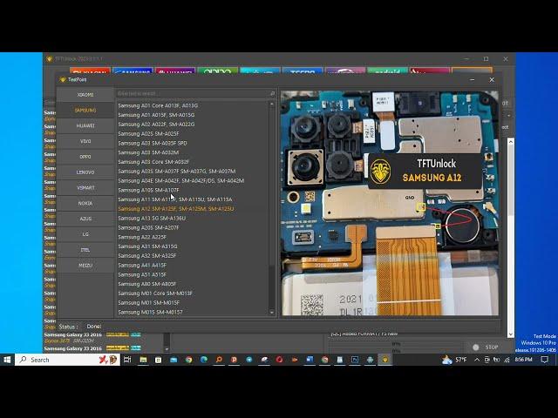Select the ASUS brand tab
This screenshot has height=418, width=558.
[x=85, y=219]
